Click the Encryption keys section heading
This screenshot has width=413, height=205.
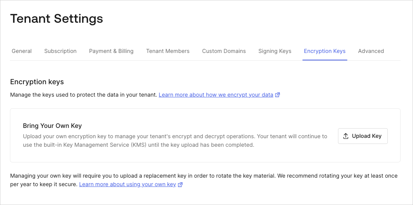(x=37, y=82)
